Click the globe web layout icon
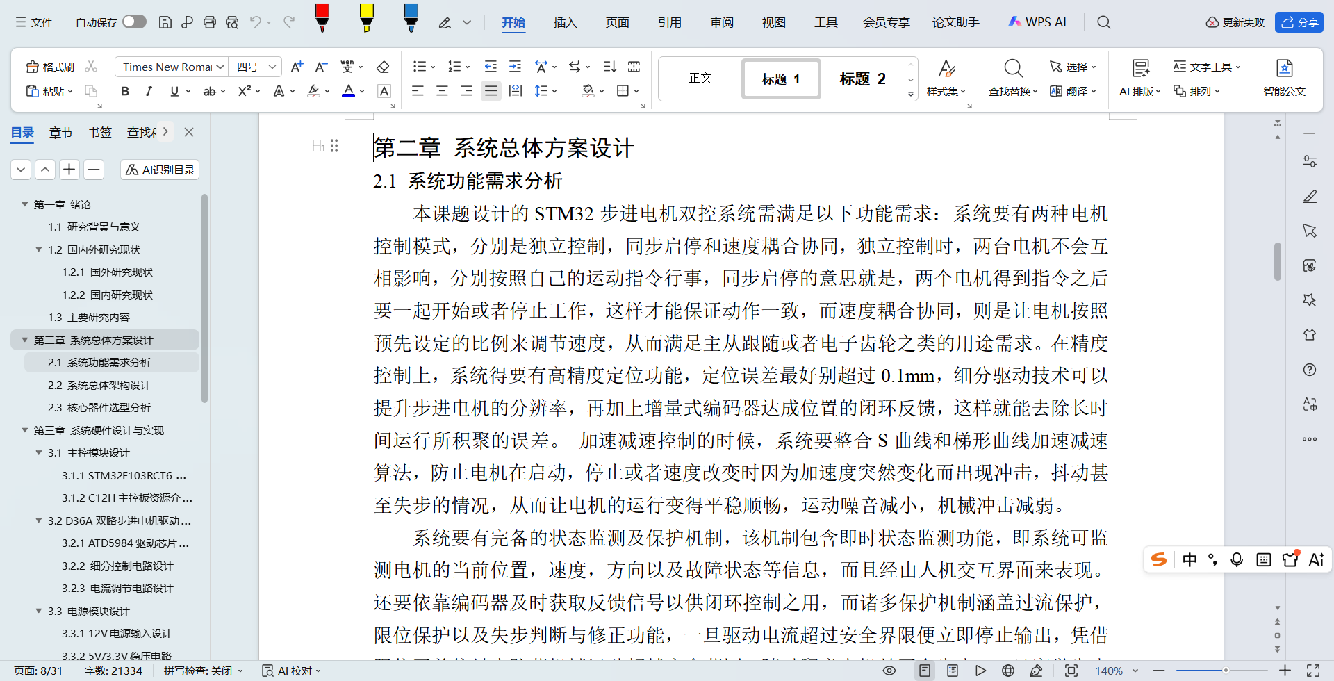1334x681 pixels. [x=1008, y=671]
